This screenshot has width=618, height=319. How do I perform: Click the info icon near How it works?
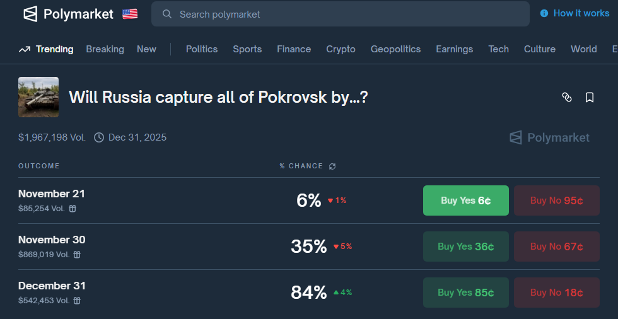[x=544, y=13]
